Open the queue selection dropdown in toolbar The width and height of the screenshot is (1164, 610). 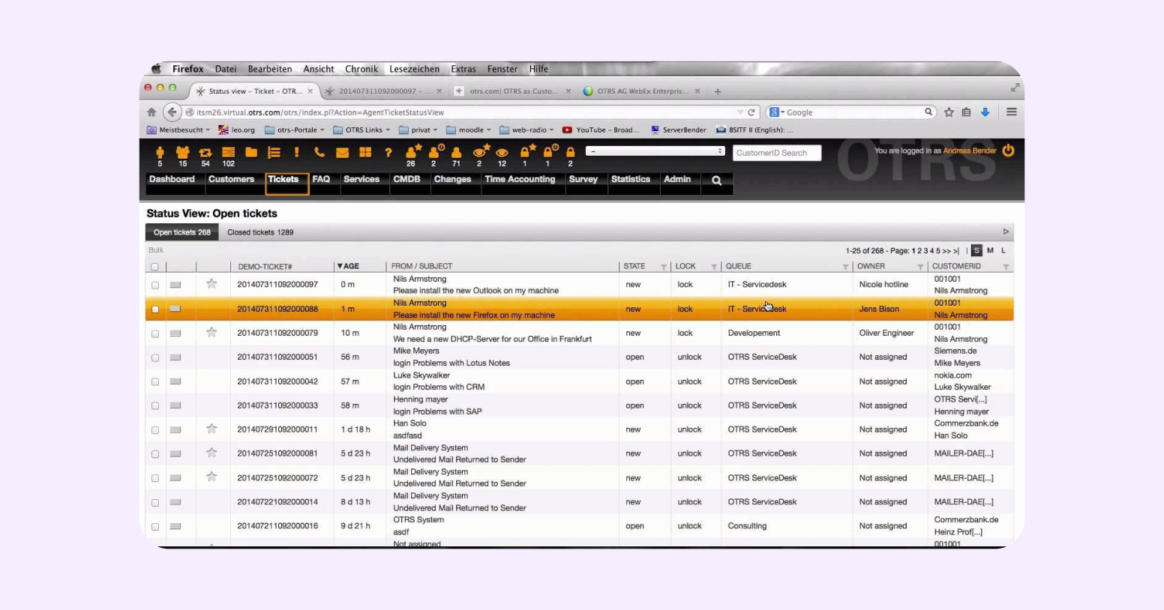(x=655, y=151)
